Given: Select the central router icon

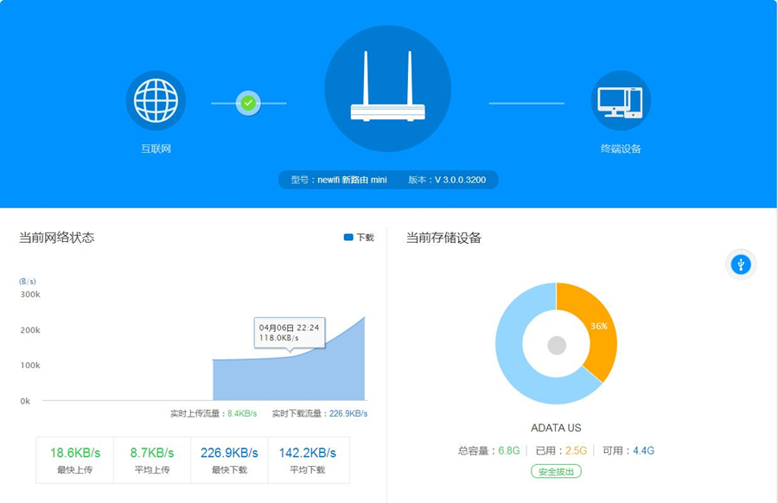Looking at the screenshot, I should 388,88.
